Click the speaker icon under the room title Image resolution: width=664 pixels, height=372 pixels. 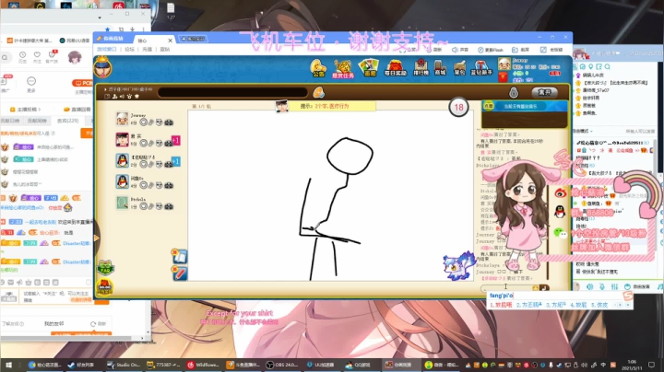[x=122, y=97]
